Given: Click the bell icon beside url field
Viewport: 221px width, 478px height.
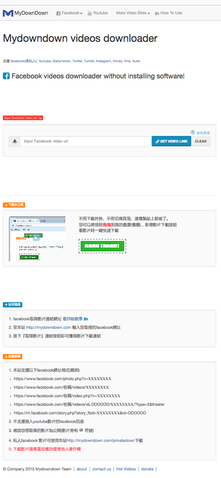Looking at the screenshot, I should [x=15, y=142].
